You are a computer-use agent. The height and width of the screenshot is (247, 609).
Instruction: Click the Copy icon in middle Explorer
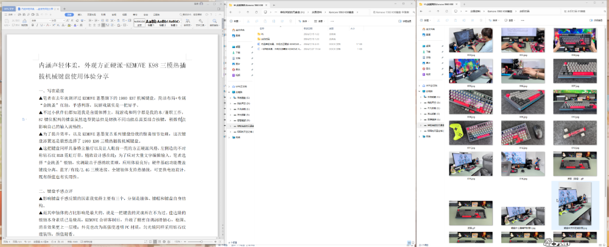point(257,21)
